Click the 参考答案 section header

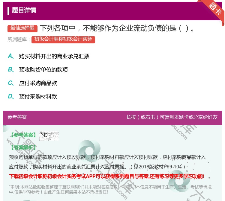pos(17,117)
